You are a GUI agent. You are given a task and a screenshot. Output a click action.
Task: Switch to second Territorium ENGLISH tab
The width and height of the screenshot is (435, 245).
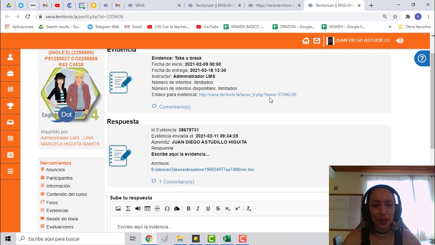[x=334, y=5]
